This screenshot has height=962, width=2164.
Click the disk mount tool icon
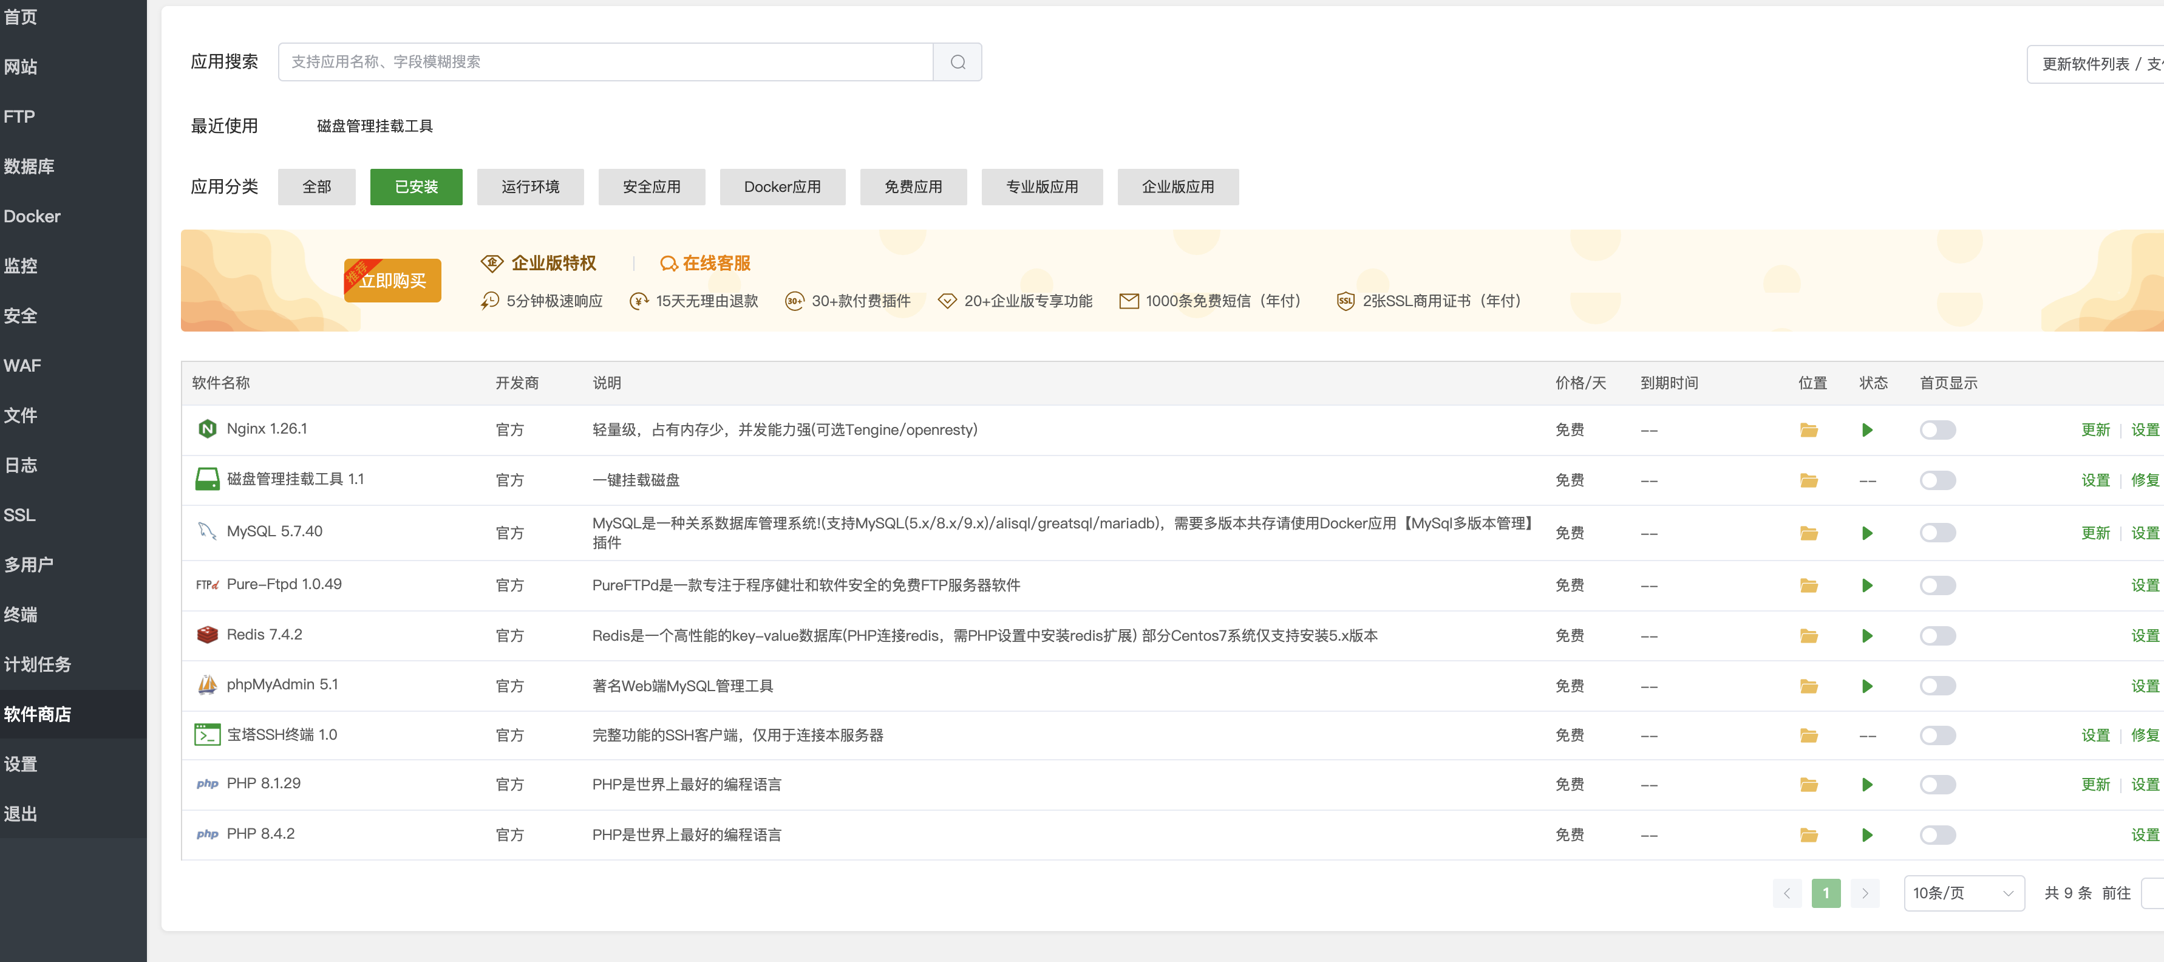[x=206, y=479]
